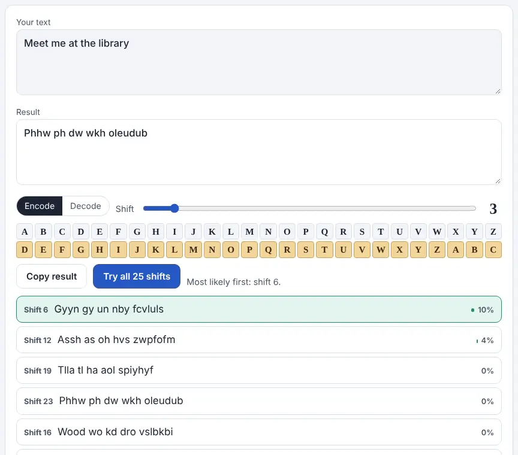Click plain alphabet letter E tile

[x=100, y=232]
